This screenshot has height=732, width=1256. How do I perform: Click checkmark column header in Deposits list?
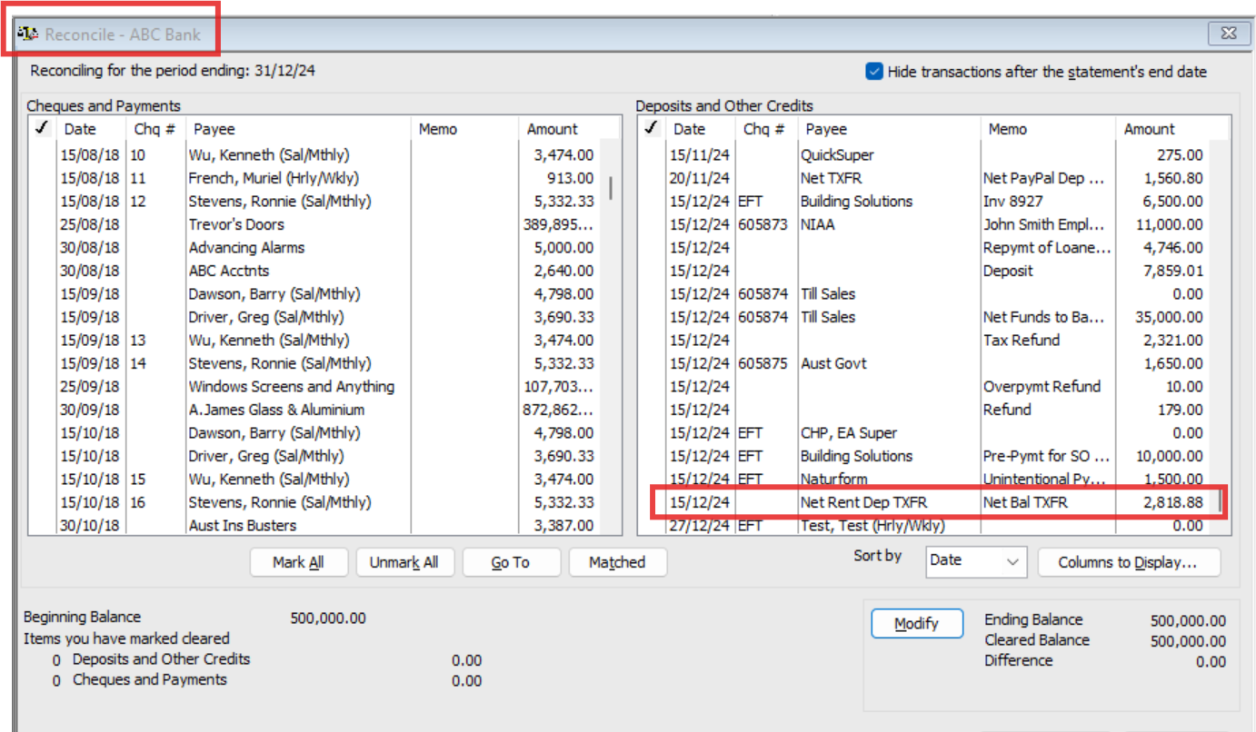point(652,130)
